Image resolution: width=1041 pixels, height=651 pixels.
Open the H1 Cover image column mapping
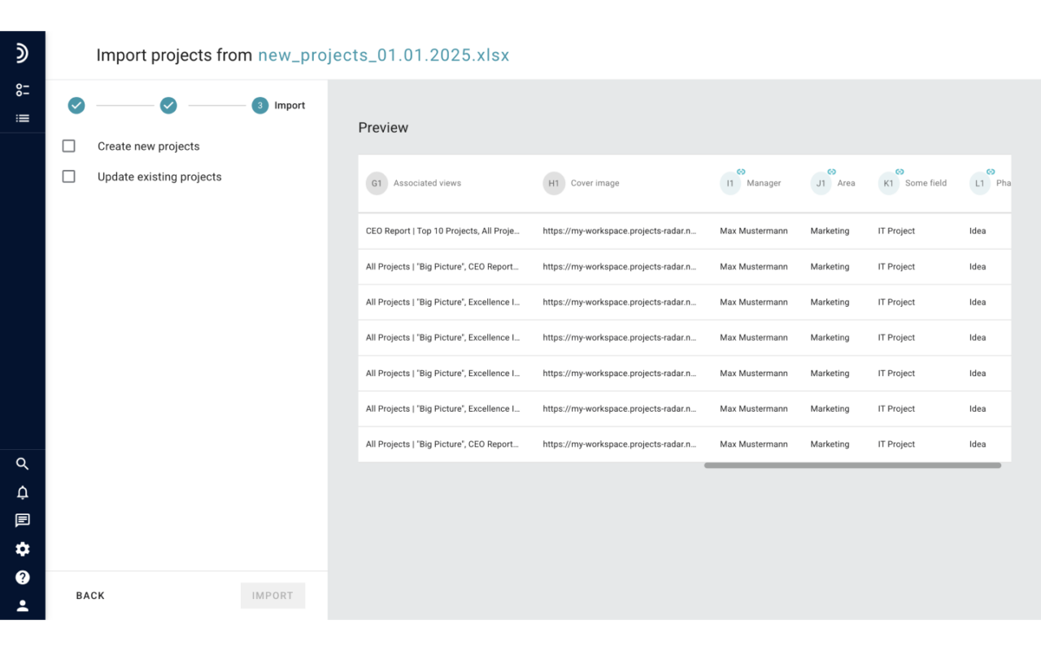[554, 183]
